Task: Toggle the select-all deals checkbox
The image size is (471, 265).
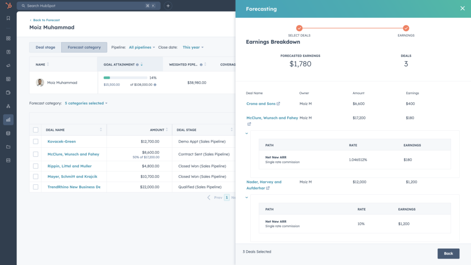Action: point(35,130)
